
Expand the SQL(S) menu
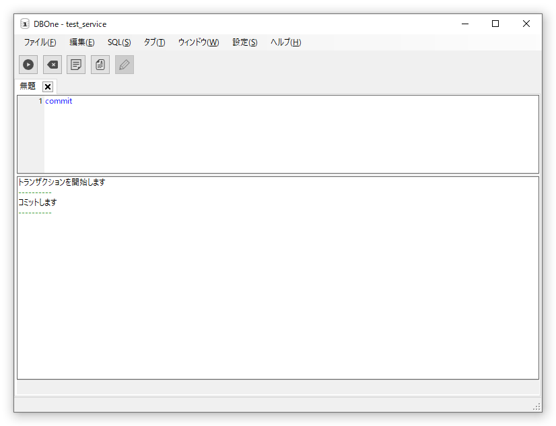pos(119,42)
